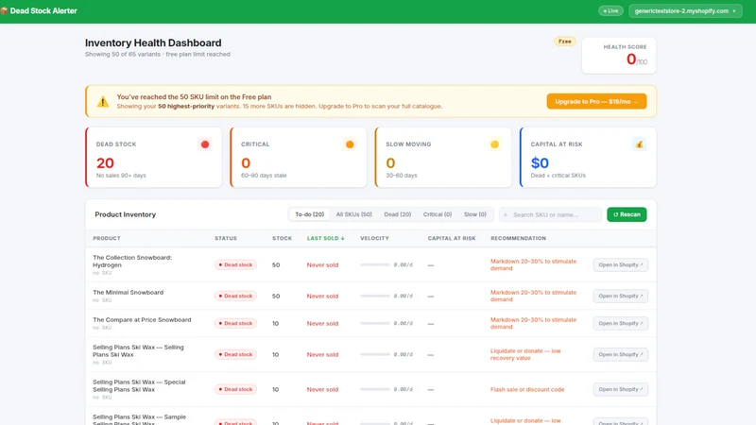Click the yellow dot icon on Slow Moving card
Image resolution: width=756 pixels, height=425 pixels.
(x=494, y=144)
